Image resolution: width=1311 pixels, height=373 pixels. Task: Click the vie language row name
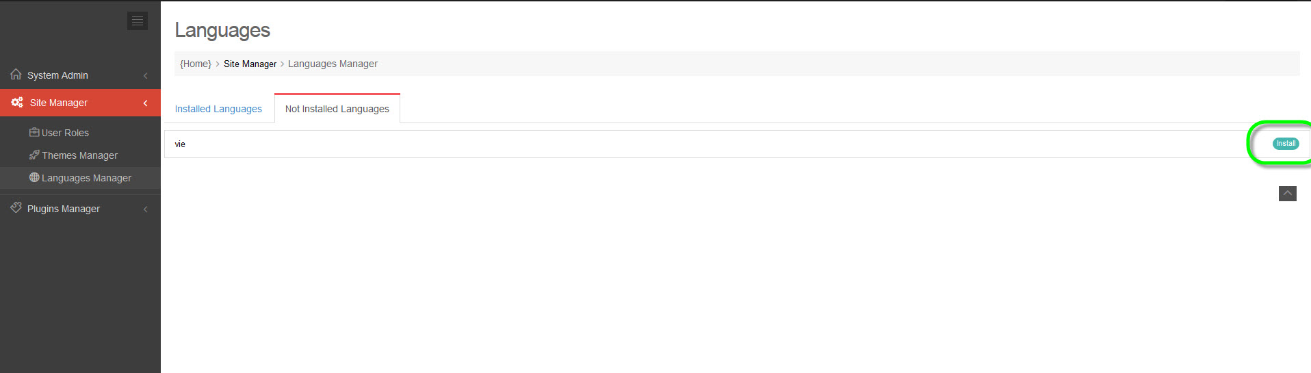tap(180, 144)
